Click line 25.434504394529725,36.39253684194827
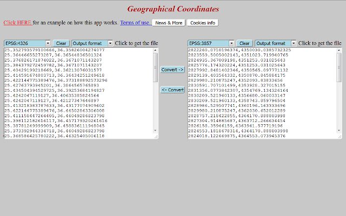 pos(55,91)
